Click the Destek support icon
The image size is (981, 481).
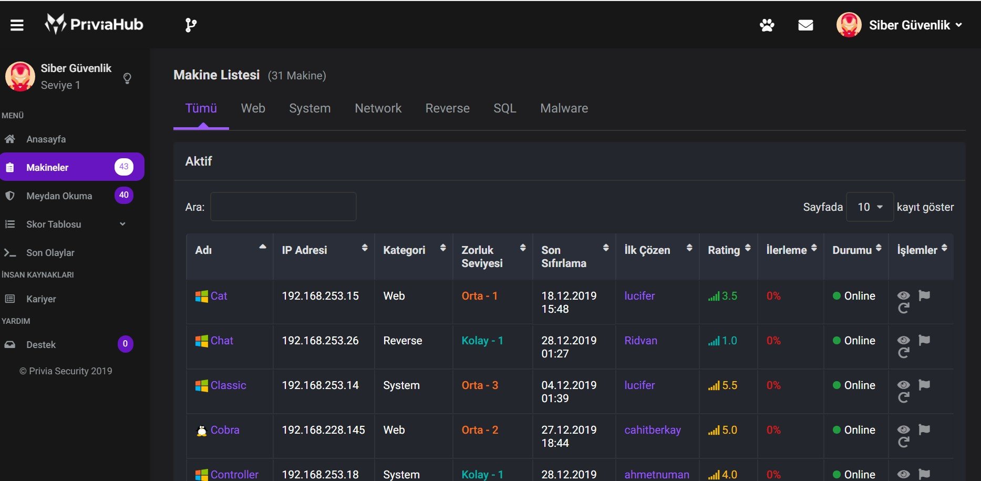9,344
